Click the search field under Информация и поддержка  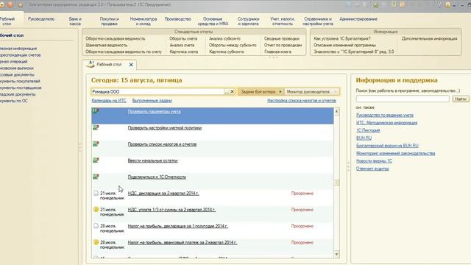[403, 99]
